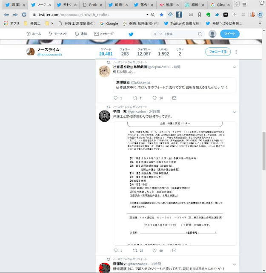Screen dimensions: 266x273
Task: Open the ホーム navigation item
Action: 34,34
